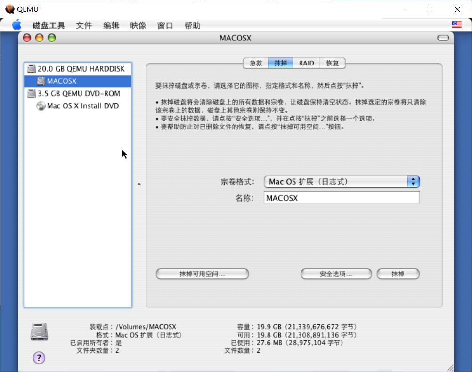Collapse the sidebar using the small chevron arrow
Image resolution: width=472 pixels, height=372 pixels.
point(139,185)
